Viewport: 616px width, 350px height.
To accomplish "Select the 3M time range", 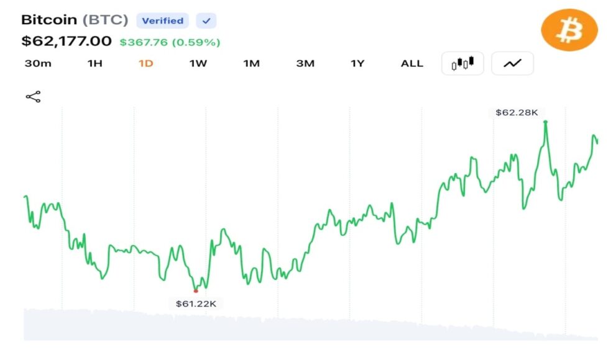I will [305, 63].
